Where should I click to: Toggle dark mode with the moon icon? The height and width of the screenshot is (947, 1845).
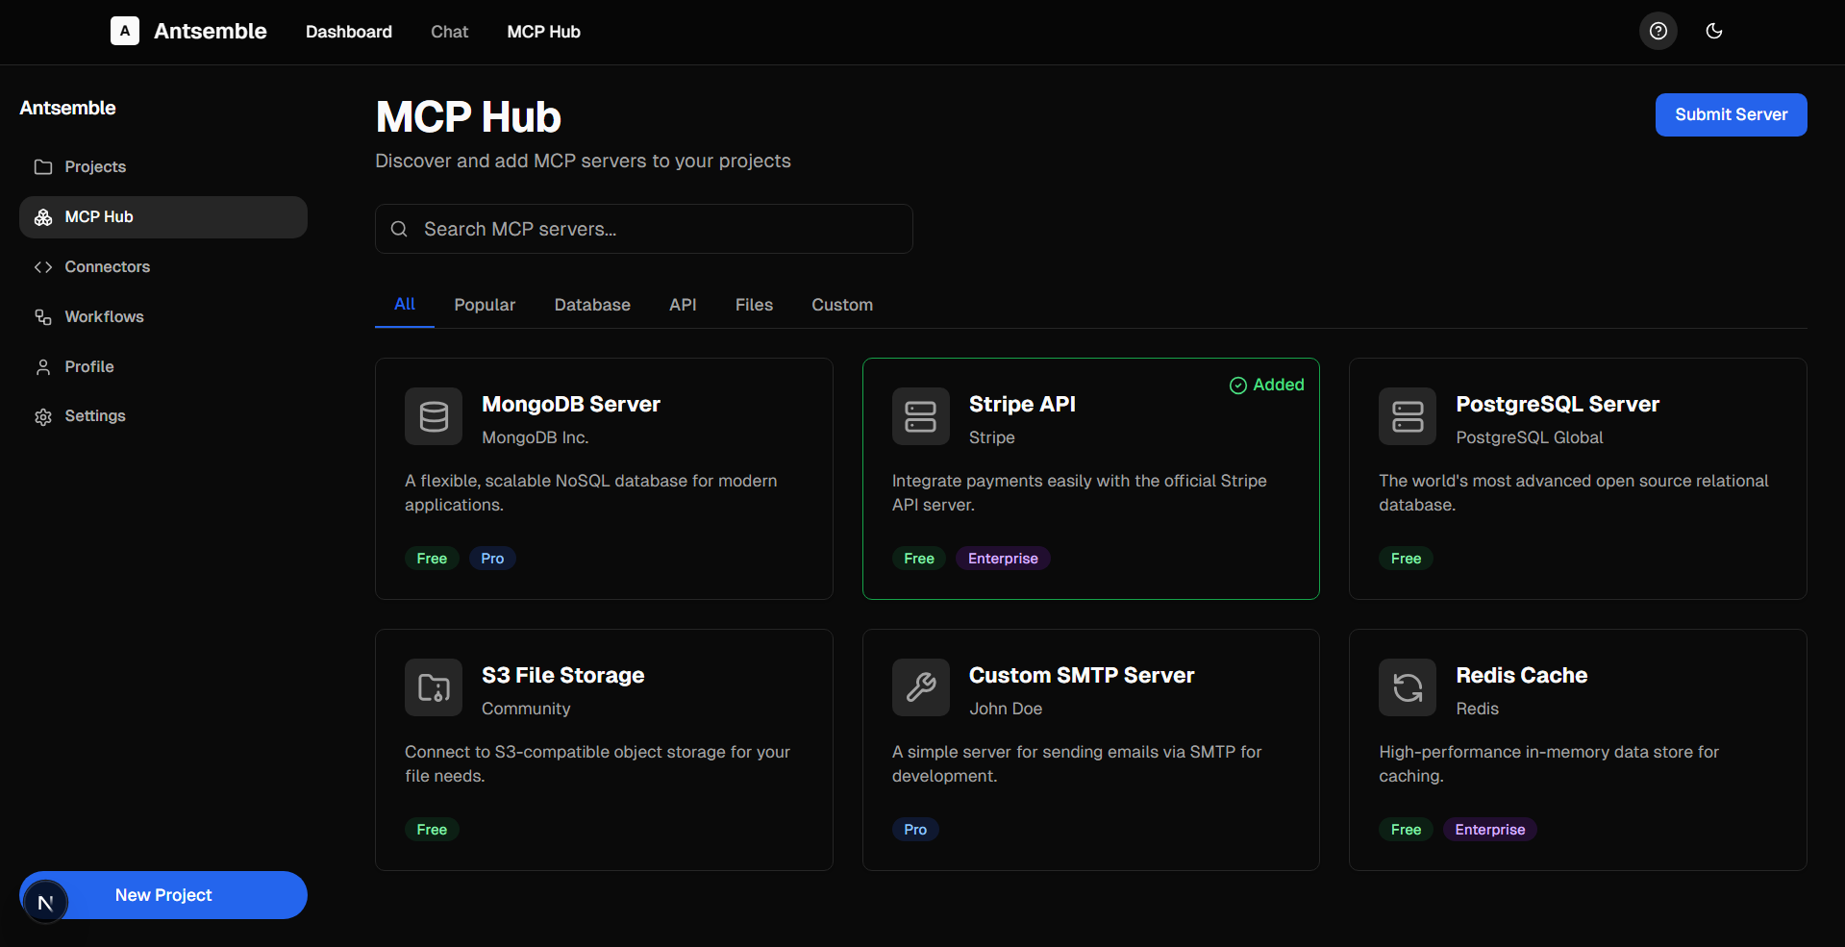[x=1714, y=31]
